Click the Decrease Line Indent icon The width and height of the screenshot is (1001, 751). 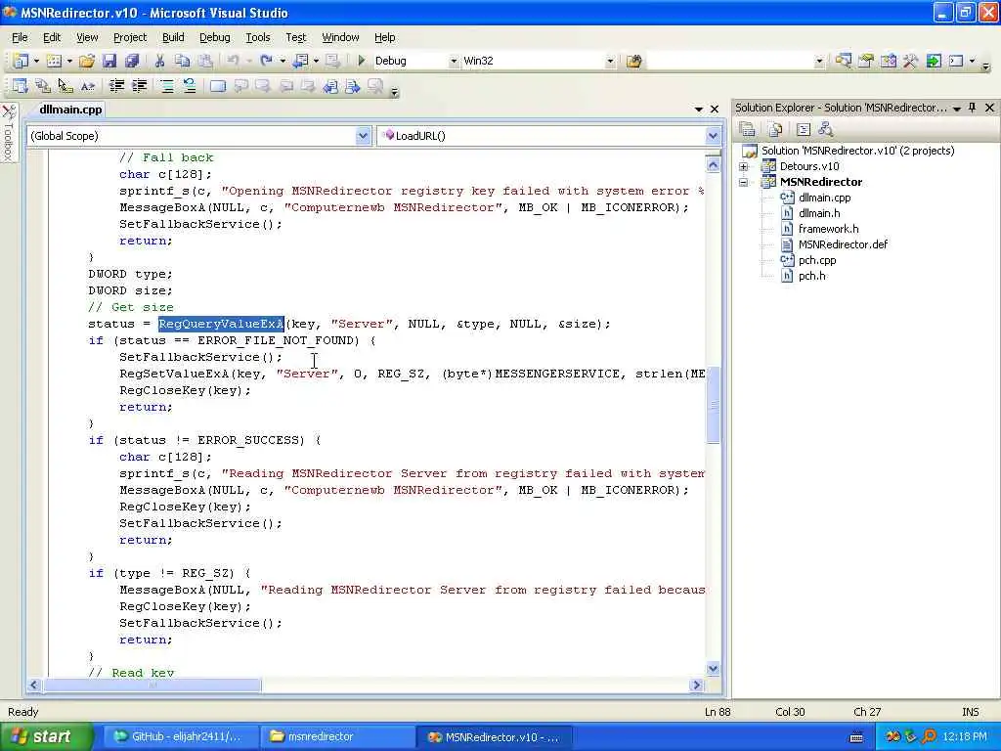(116, 86)
